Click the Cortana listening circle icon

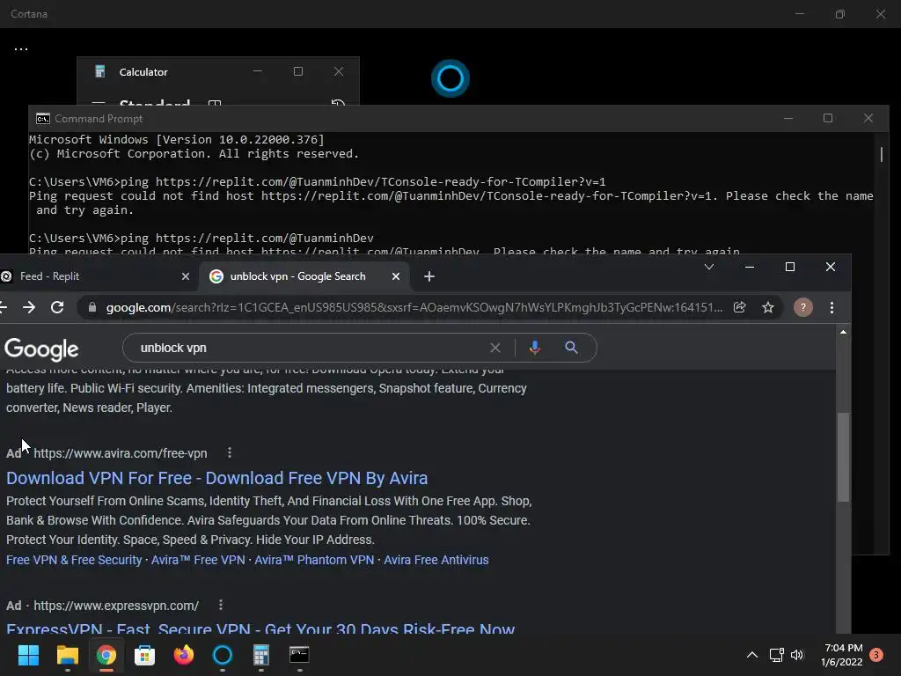450,78
